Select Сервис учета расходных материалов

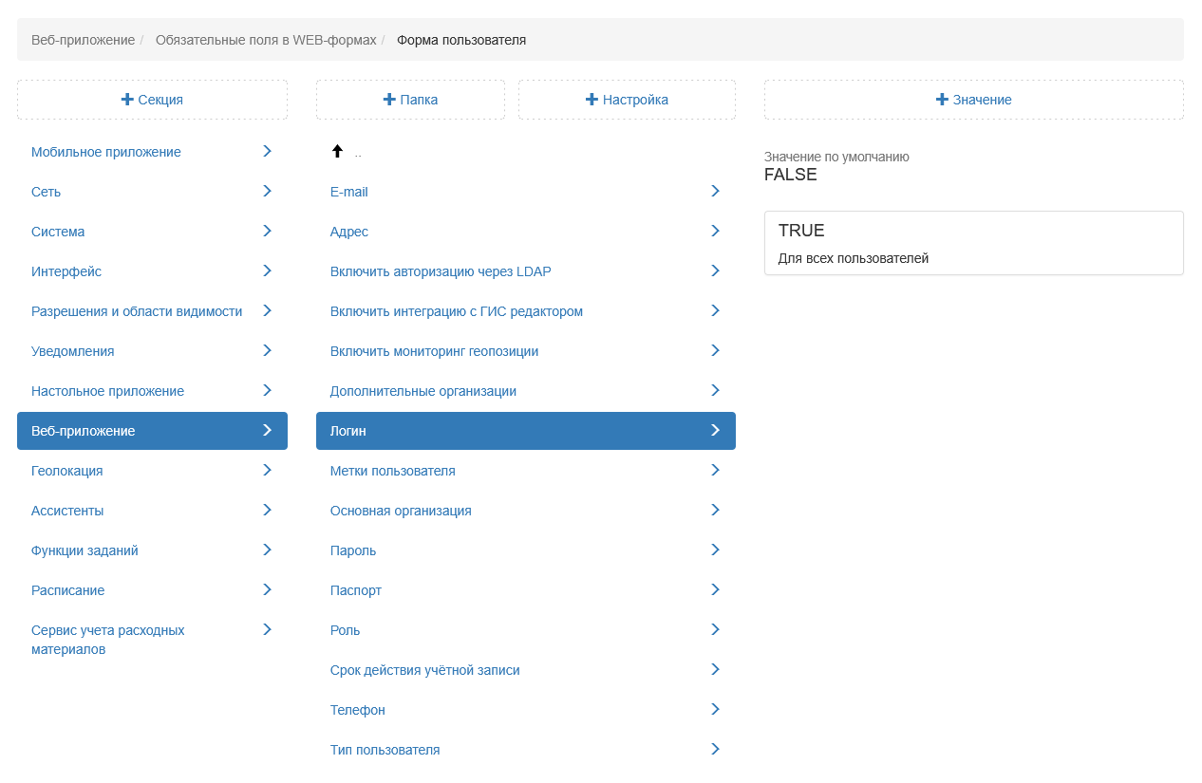tap(107, 640)
